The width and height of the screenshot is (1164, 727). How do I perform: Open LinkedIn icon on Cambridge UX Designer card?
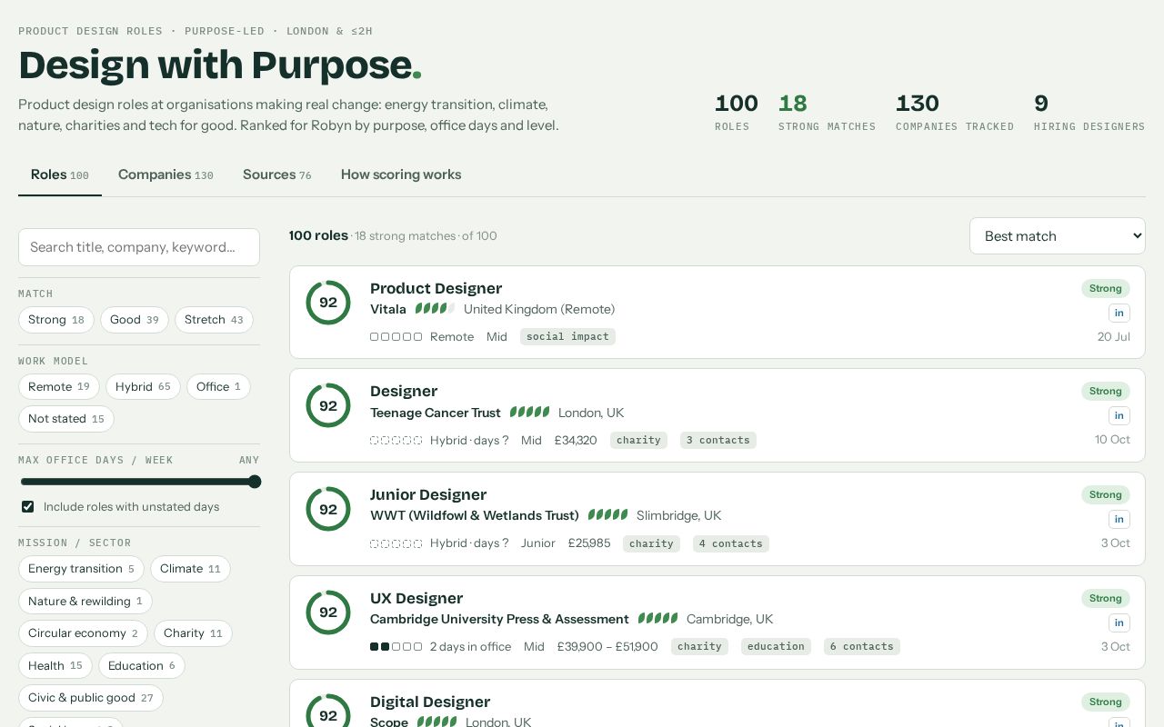coord(1119,622)
